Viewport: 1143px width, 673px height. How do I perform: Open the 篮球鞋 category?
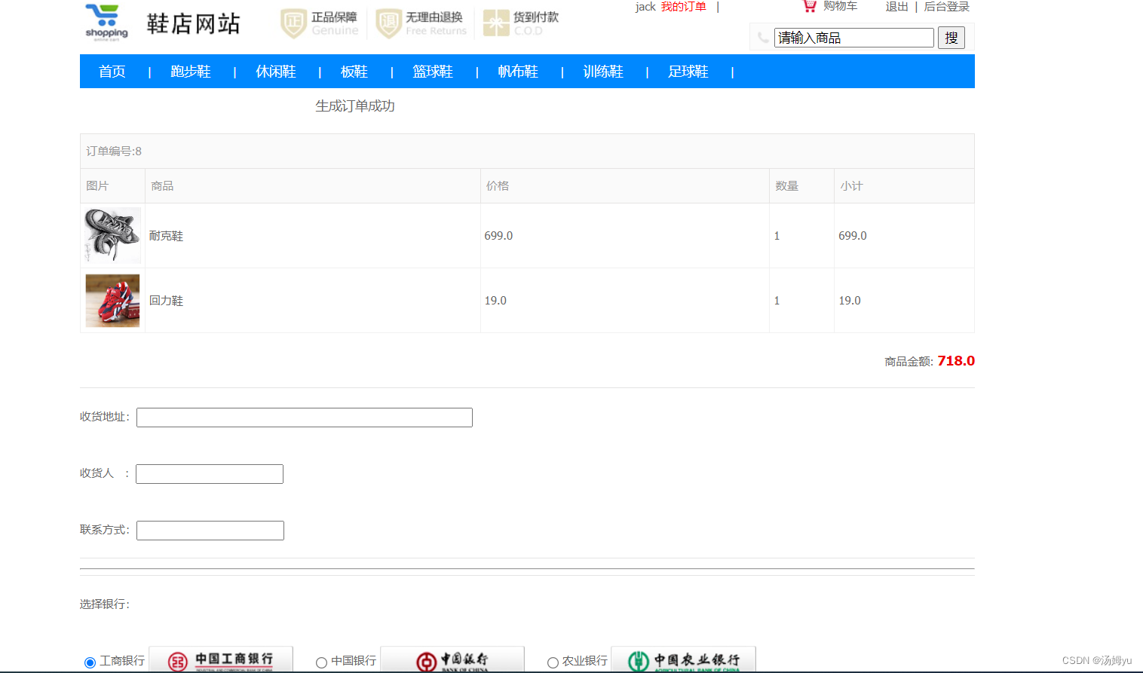pyautogui.click(x=433, y=71)
